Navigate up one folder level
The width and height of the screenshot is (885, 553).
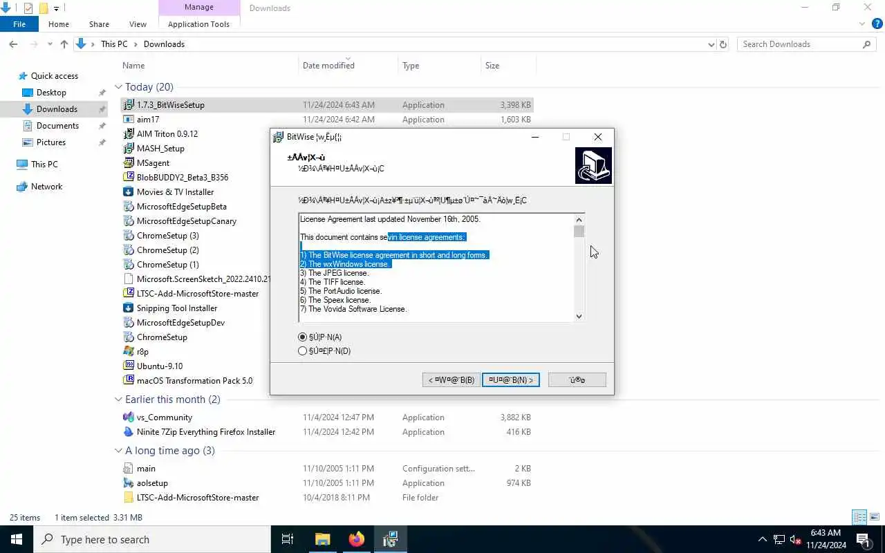64,44
